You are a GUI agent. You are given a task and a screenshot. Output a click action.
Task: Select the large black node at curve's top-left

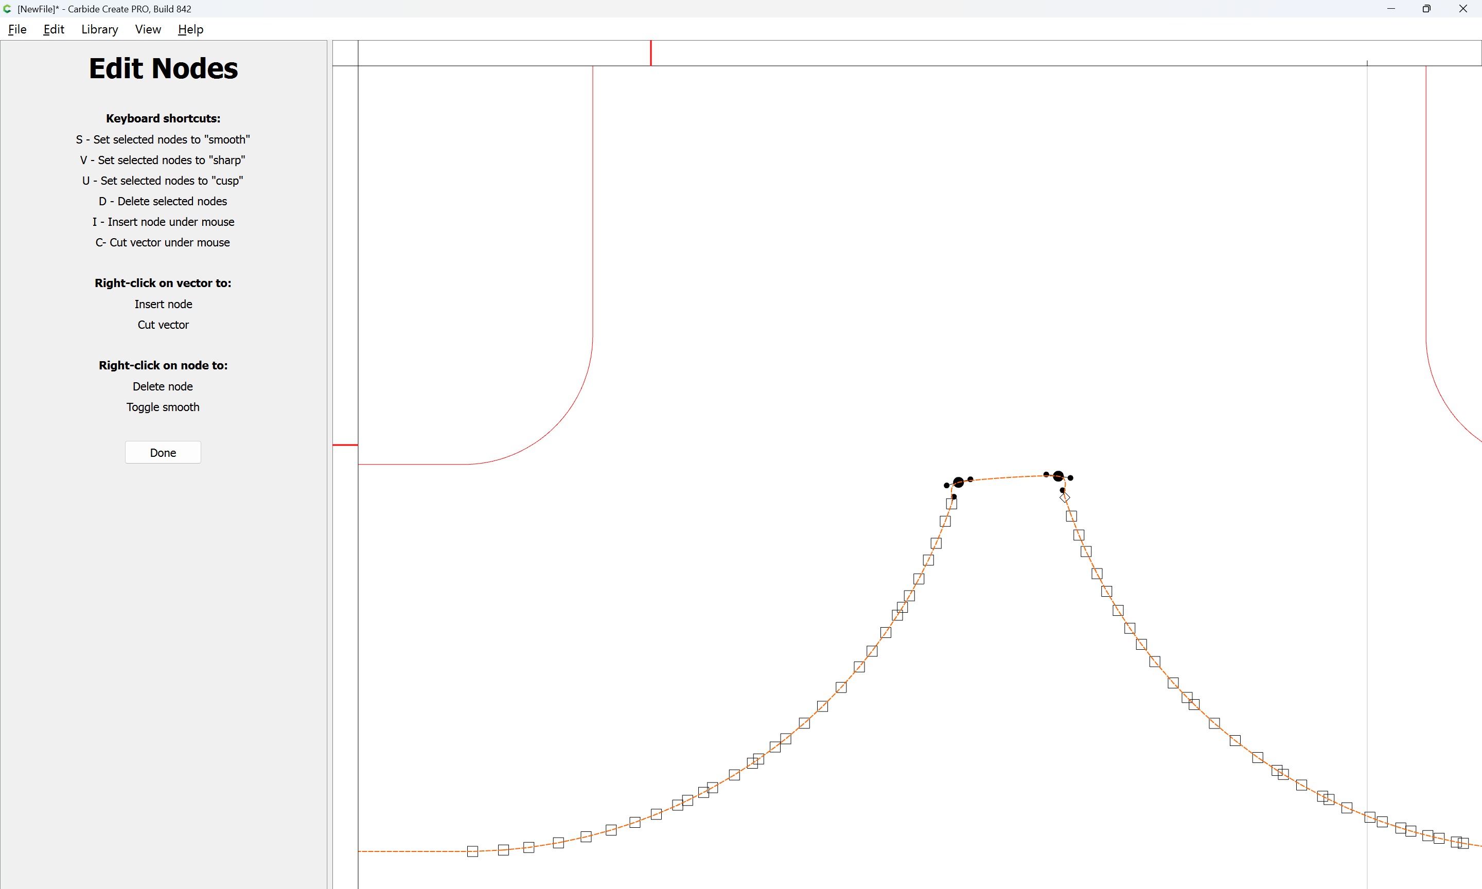[959, 482]
